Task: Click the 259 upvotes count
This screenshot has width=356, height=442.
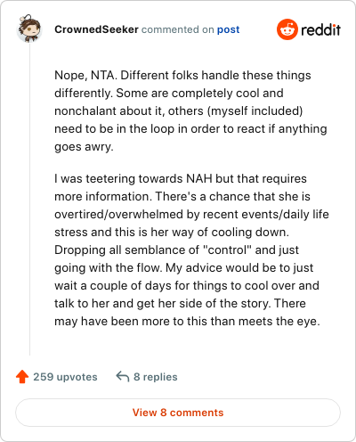Action: pos(65,377)
